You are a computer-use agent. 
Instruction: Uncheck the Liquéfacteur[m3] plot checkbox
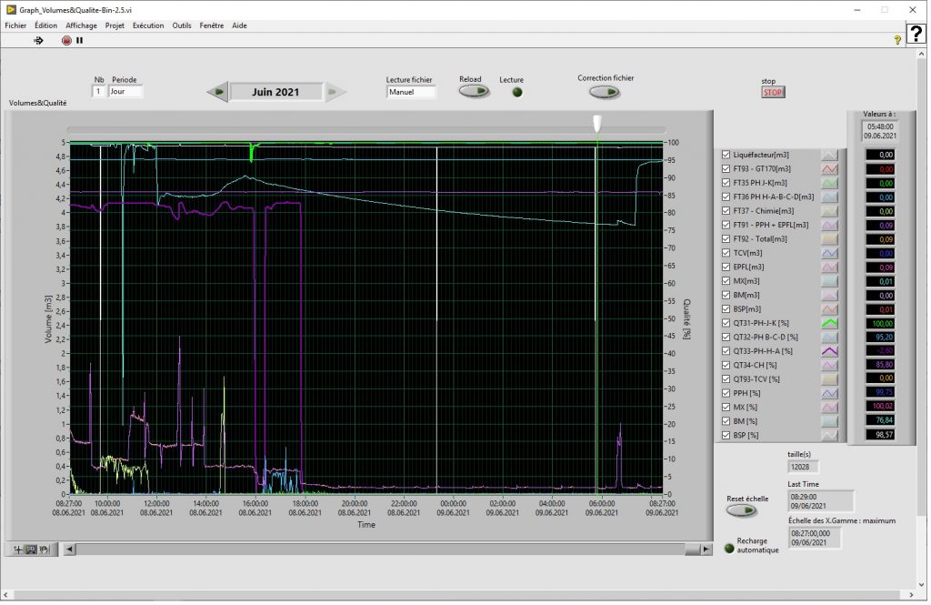point(726,155)
